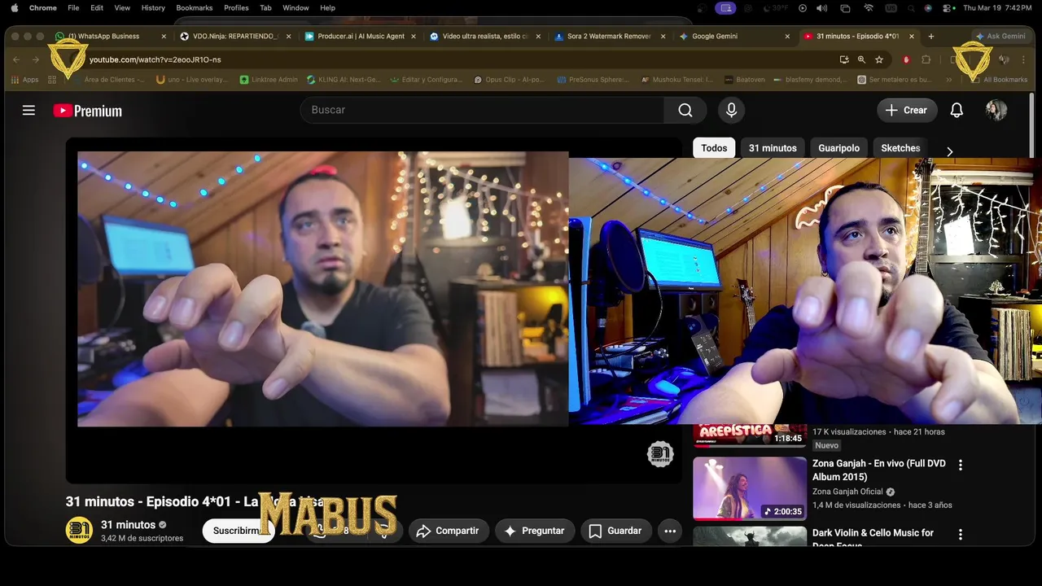The width and height of the screenshot is (1042, 586).
Task: Open Zona Ganjah Oficial channel link
Action: [847, 492]
